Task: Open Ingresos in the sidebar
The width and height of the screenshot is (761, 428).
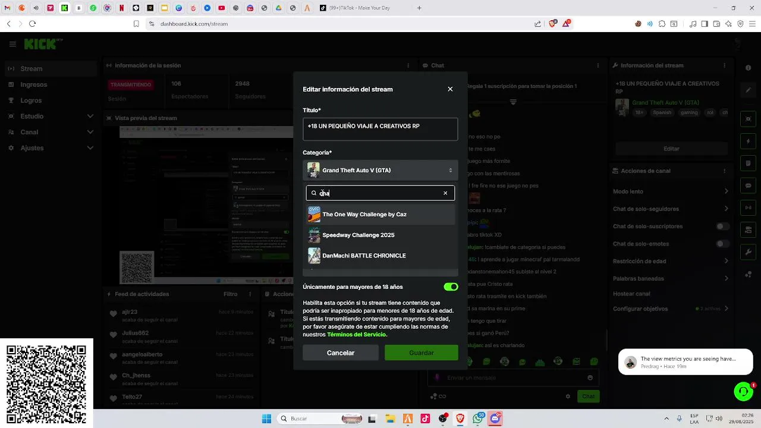Action: (50, 84)
